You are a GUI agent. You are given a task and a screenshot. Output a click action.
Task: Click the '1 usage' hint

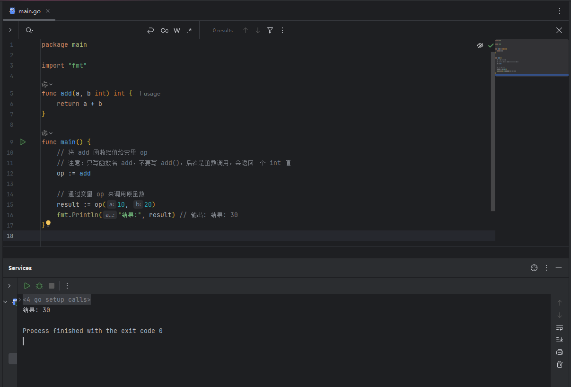click(149, 94)
